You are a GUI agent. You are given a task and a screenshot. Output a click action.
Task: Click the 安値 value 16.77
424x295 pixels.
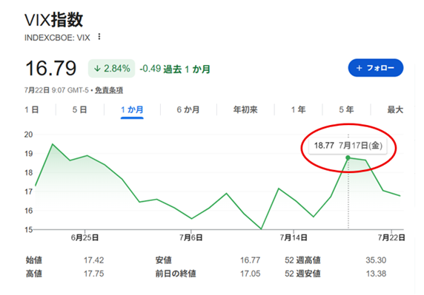pos(250,260)
